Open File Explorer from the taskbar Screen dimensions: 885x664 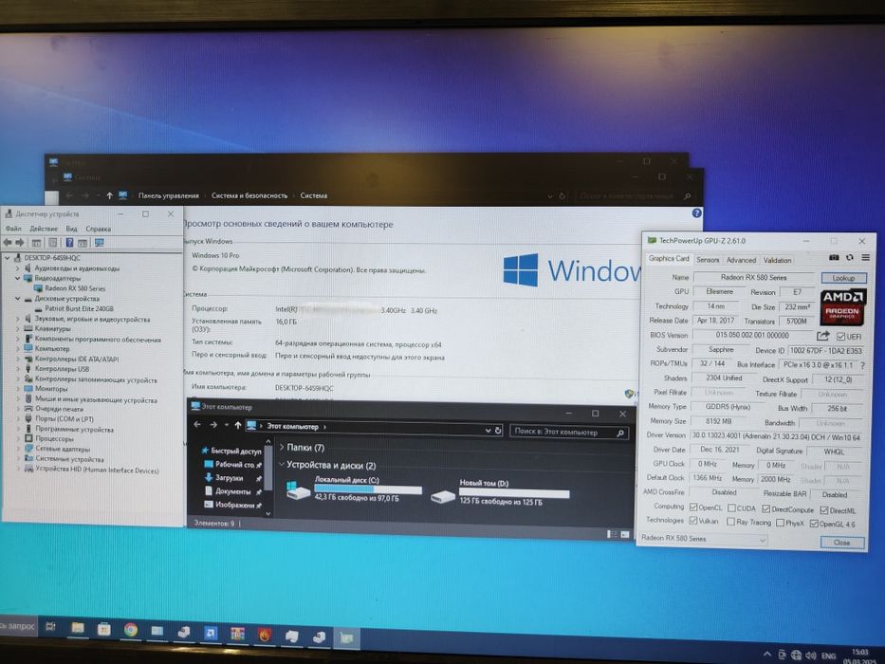pos(78,628)
